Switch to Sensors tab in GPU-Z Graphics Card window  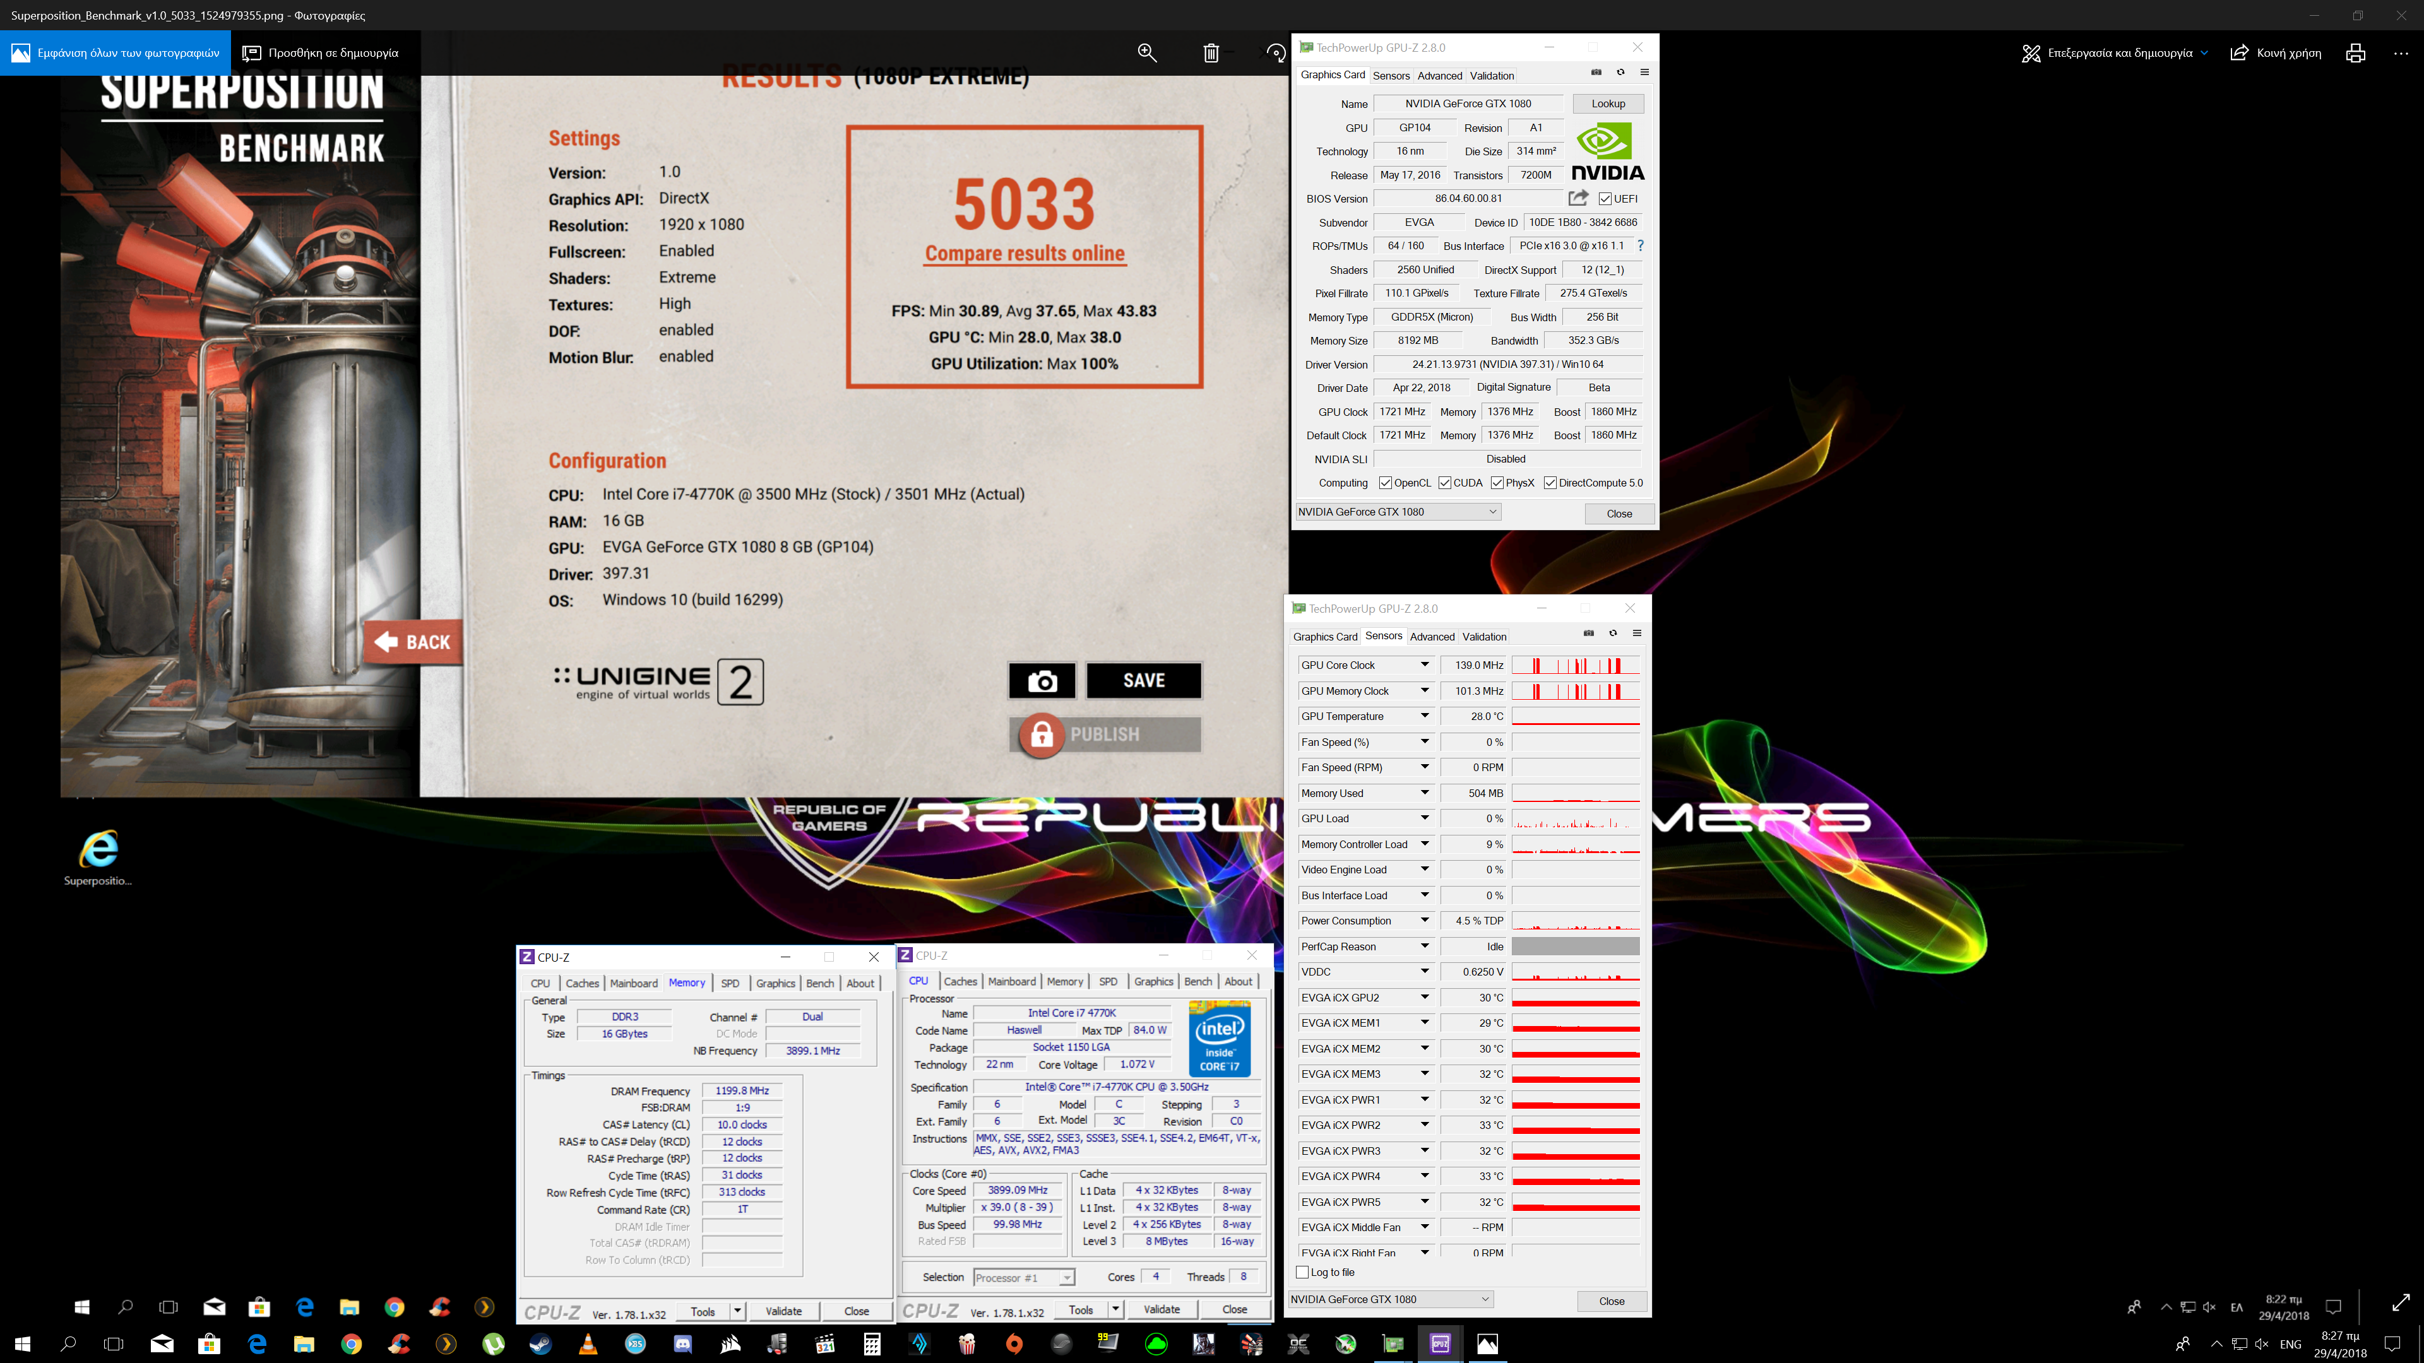(1391, 75)
